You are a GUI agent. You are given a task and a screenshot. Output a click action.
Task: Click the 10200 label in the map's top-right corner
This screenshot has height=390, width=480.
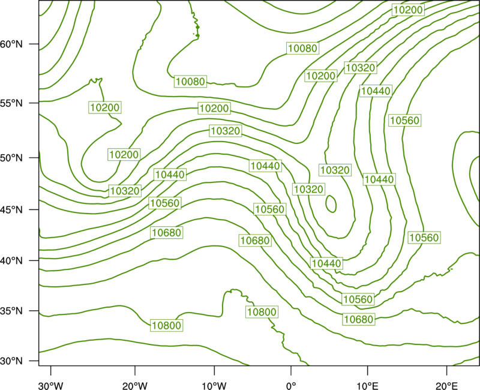tap(408, 10)
